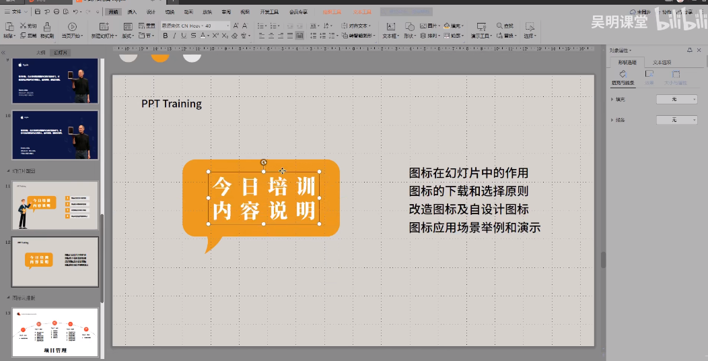This screenshot has width=708, height=361.
Task: Click the Undo arrow icon
Action: 75,11
